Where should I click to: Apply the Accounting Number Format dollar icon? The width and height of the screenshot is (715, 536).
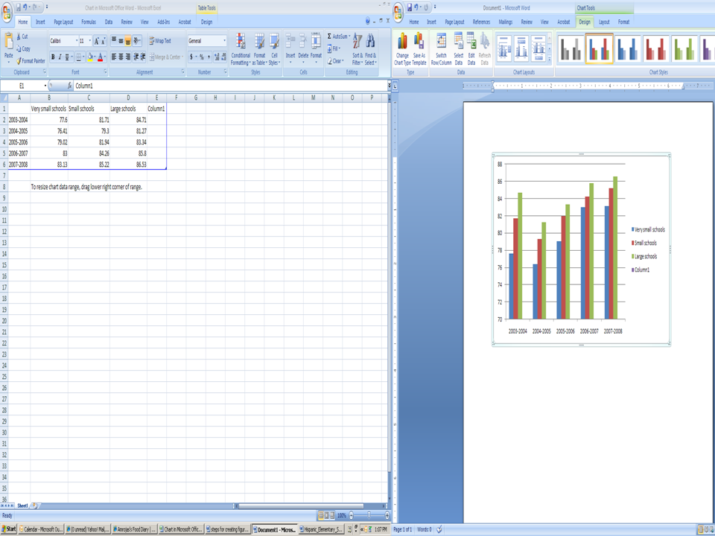tap(191, 57)
